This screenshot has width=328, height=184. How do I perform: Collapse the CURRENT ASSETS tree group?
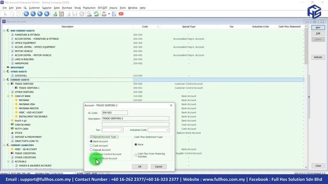tap(4, 80)
